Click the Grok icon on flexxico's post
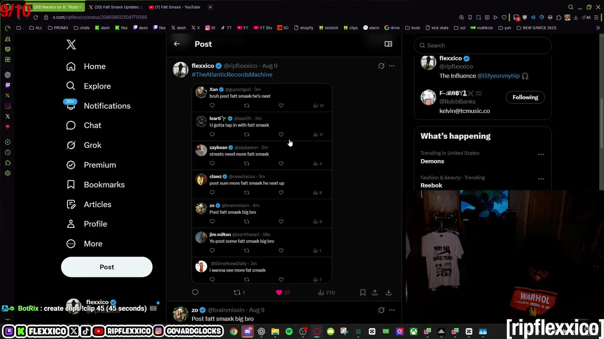 point(381,66)
